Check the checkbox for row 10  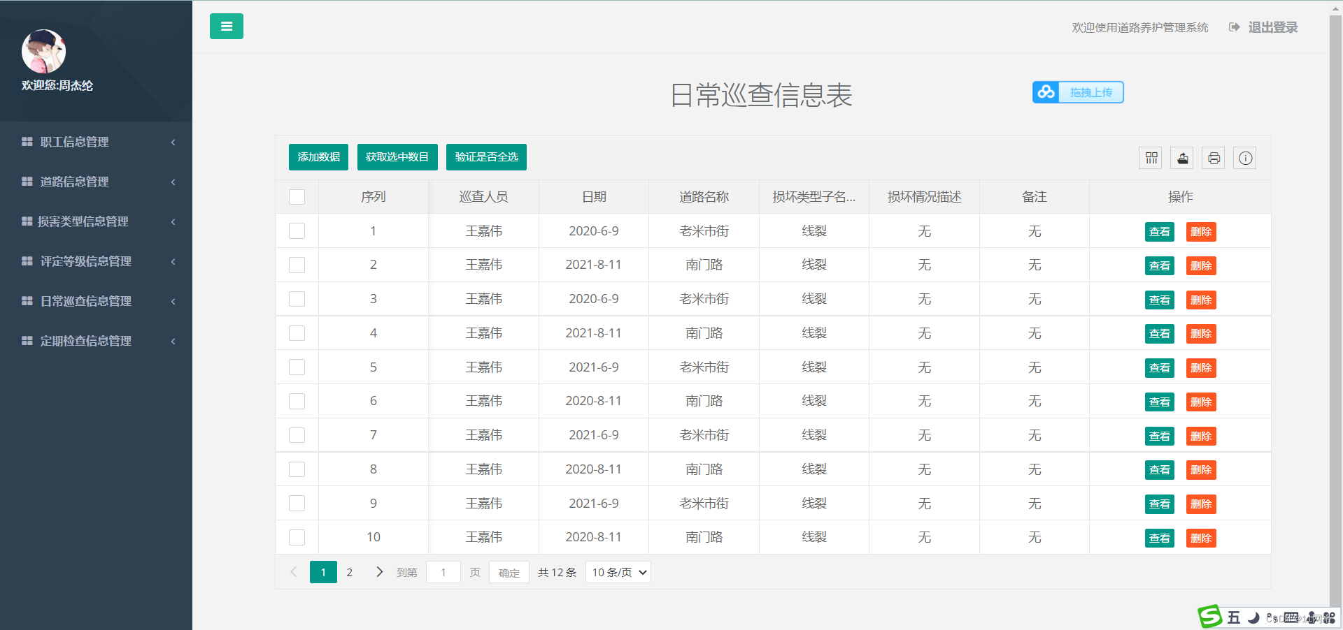297,537
